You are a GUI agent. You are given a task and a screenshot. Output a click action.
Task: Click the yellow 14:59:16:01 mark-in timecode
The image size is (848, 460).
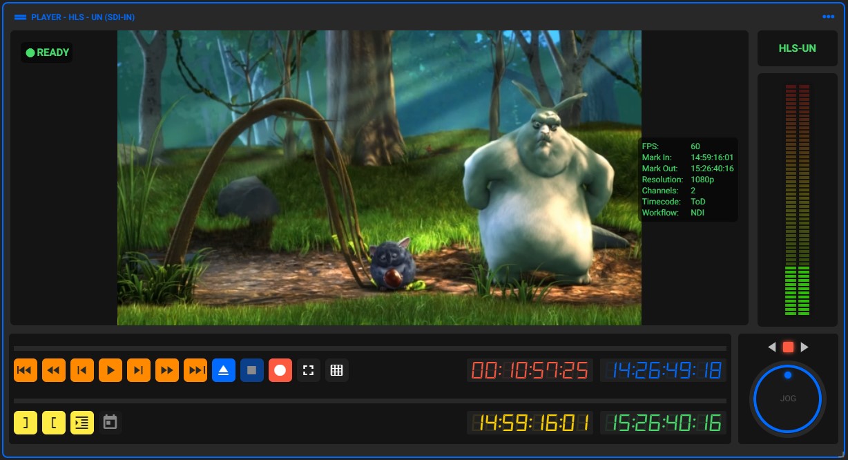point(530,423)
